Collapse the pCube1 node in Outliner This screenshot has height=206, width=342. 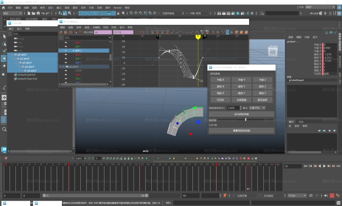pos(13,55)
